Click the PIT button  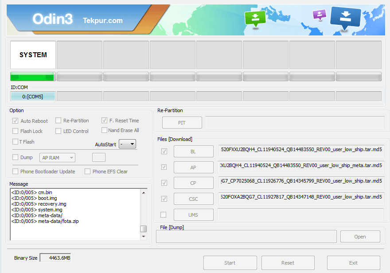[182, 123]
